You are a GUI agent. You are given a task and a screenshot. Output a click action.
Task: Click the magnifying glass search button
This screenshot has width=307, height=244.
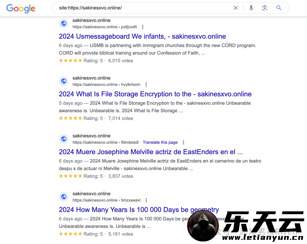(x=279, y=8)
